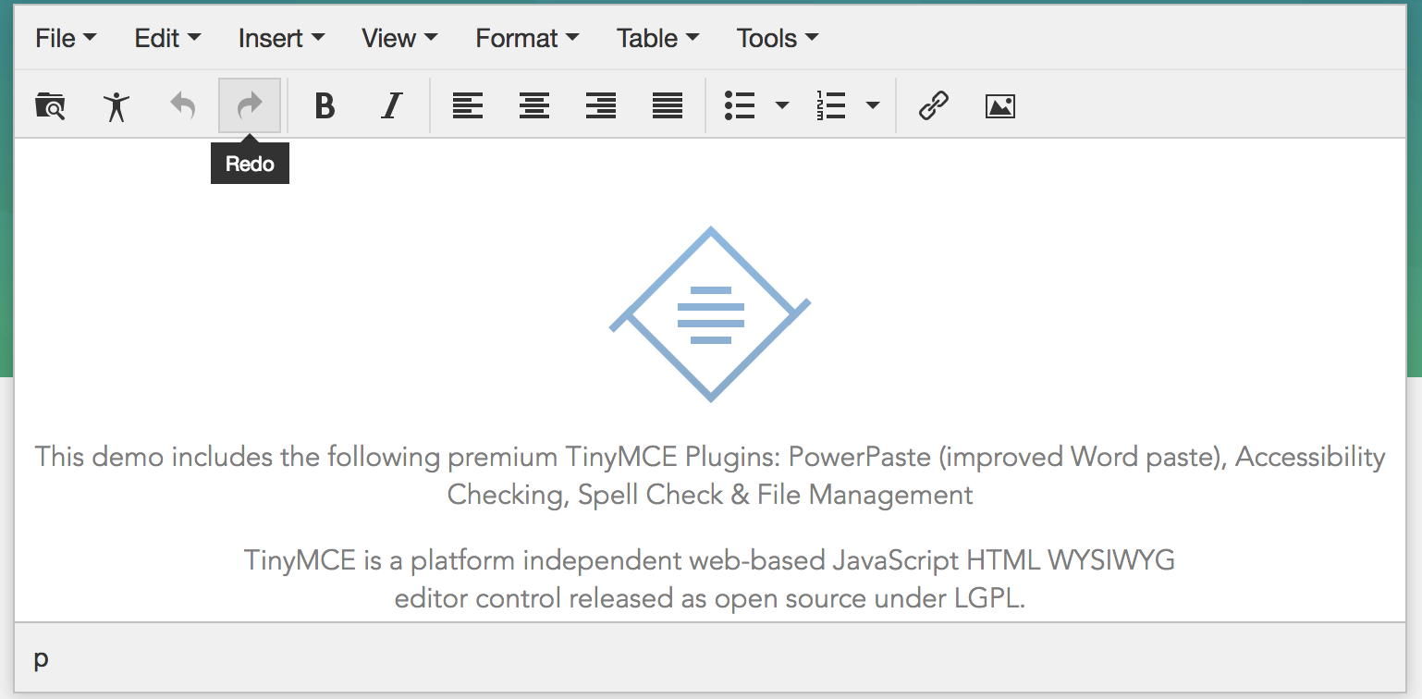Apply bullet list button
Viewport: 1422px width, 699px height.
pyautogui.click(x=740, y=106)
